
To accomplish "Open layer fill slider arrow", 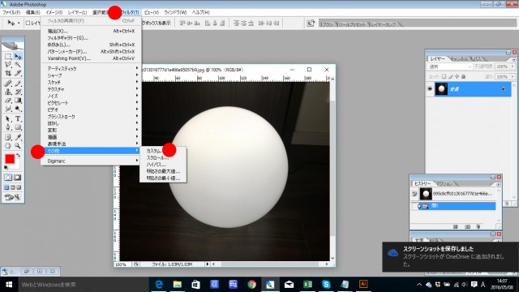I will [513, 76].
